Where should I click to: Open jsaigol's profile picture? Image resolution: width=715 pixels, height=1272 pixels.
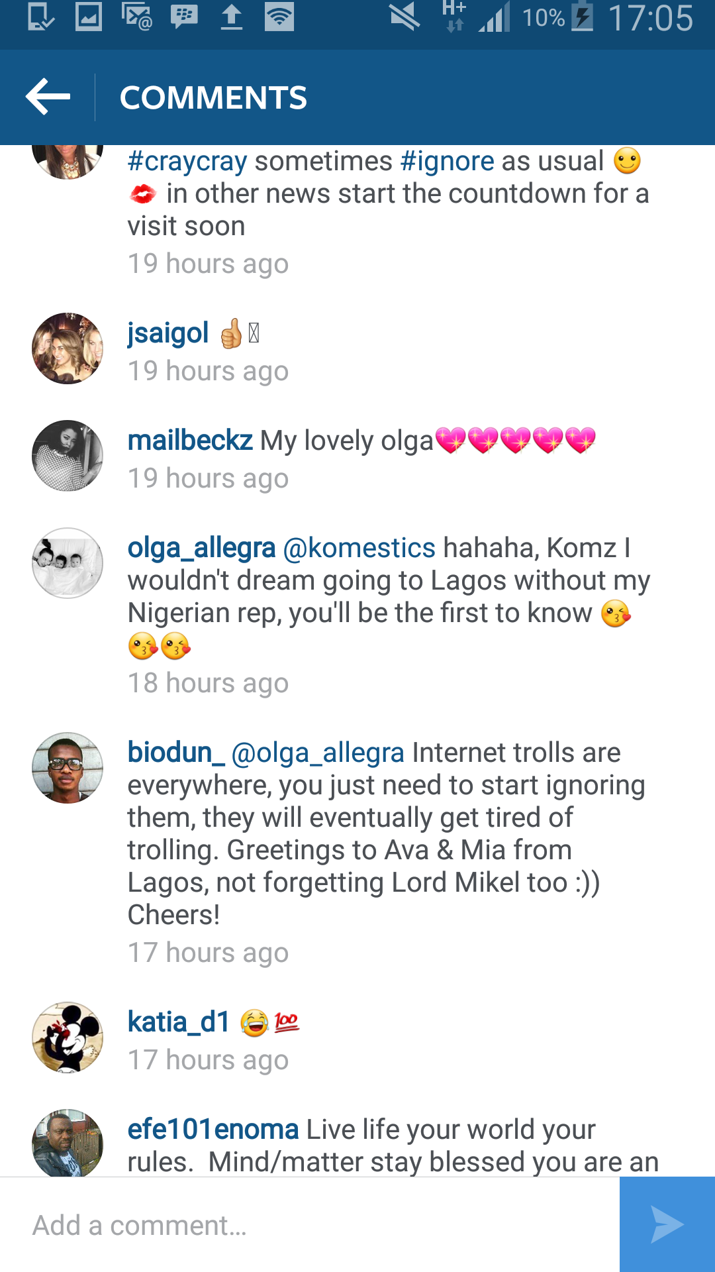coord(68,348)
